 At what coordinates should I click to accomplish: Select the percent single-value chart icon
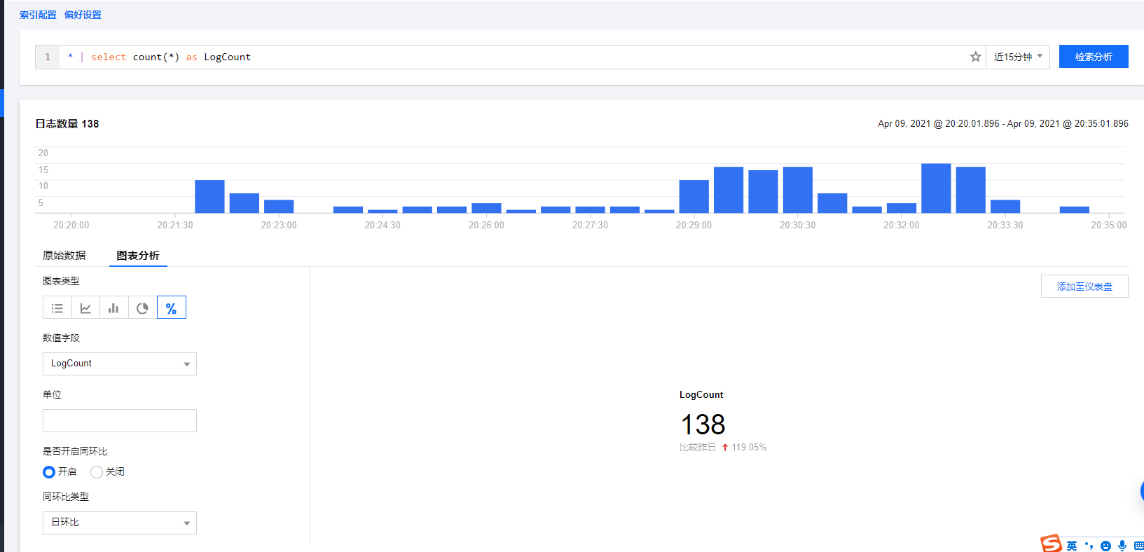coord(171,308)
